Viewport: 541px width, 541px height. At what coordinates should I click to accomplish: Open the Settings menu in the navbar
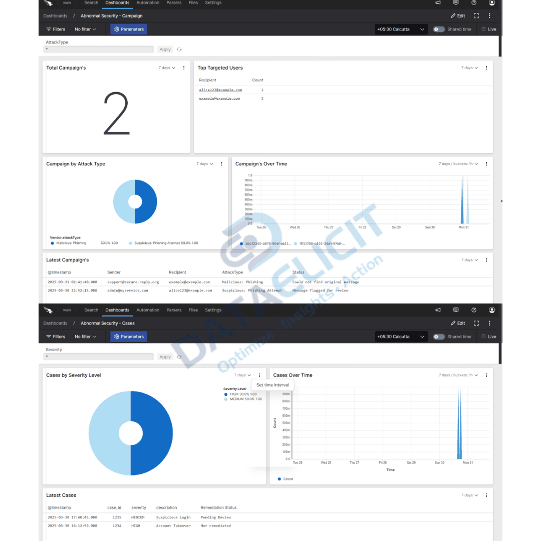213,3
